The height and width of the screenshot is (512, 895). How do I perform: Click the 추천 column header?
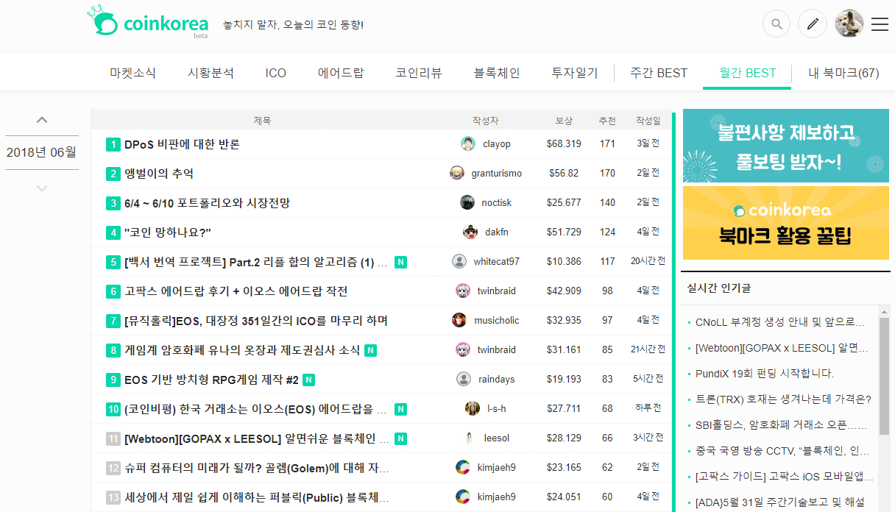tap(607, 121)
